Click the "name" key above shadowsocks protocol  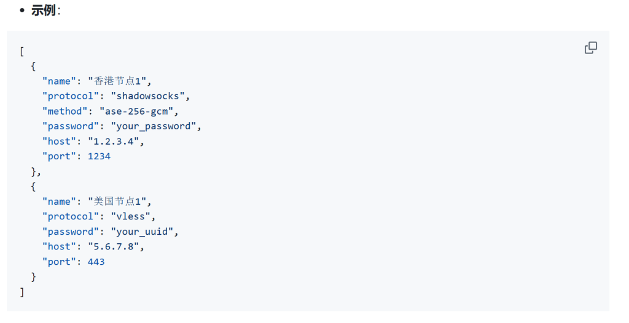coord(59,81)
